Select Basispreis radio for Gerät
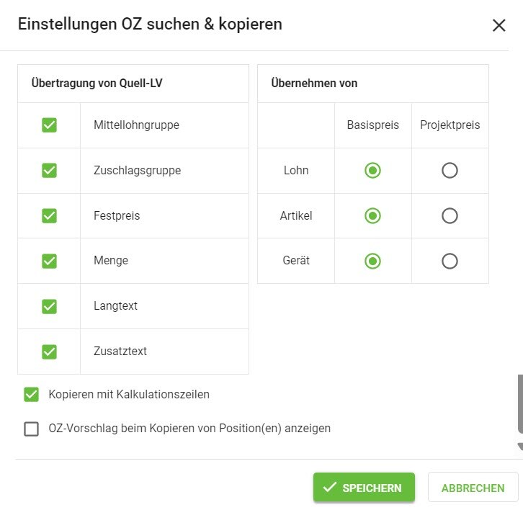The width and height of the screenshot is (523, 510). [x=372, y=261]
